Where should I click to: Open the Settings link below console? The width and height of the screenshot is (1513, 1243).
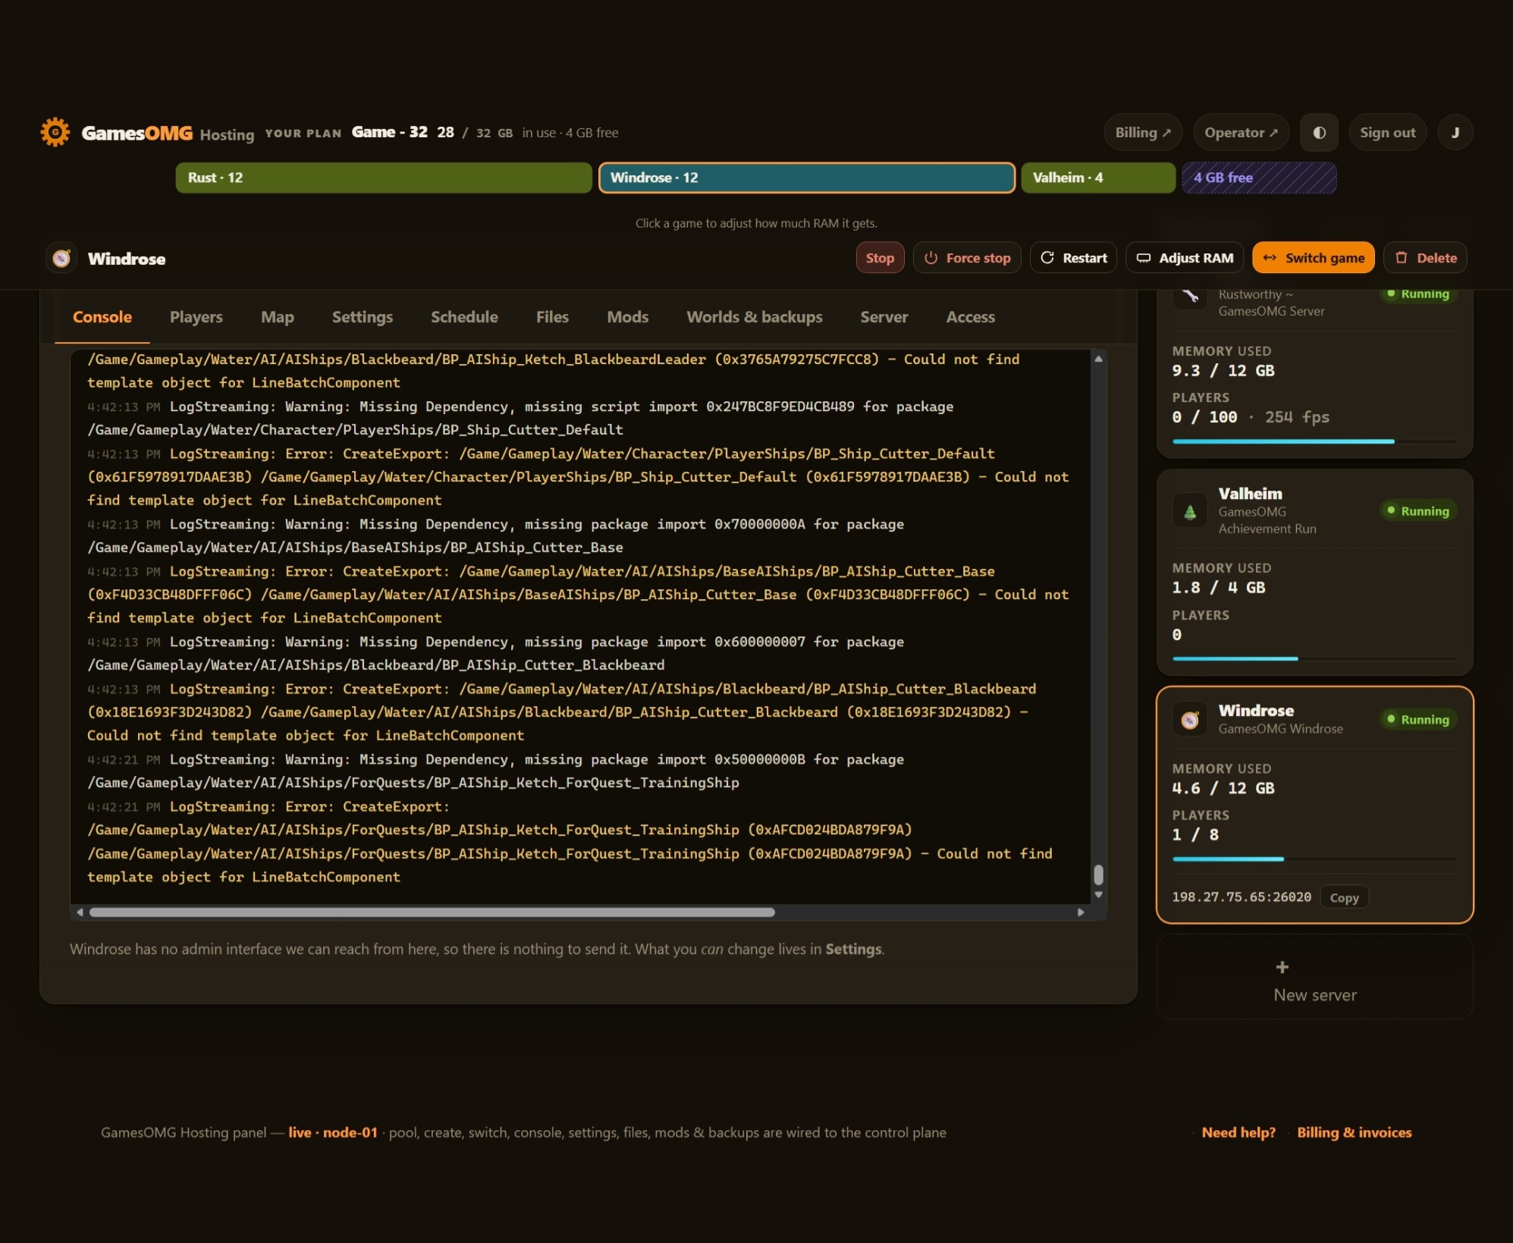tap(854, 950)
